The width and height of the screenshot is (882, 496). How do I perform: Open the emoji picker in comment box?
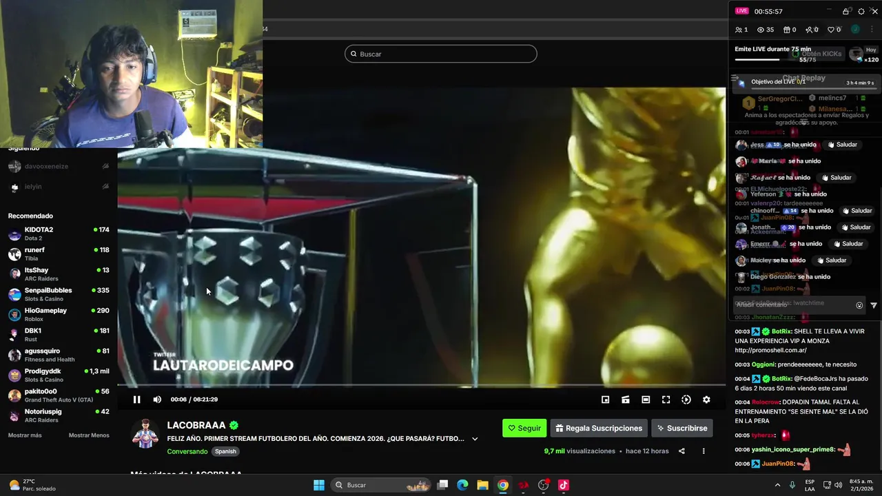click(859, 305)
